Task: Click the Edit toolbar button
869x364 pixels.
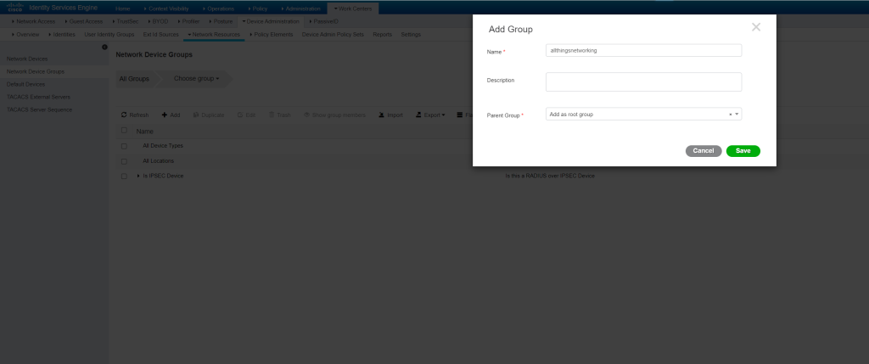Action: (x=246, y=115)
